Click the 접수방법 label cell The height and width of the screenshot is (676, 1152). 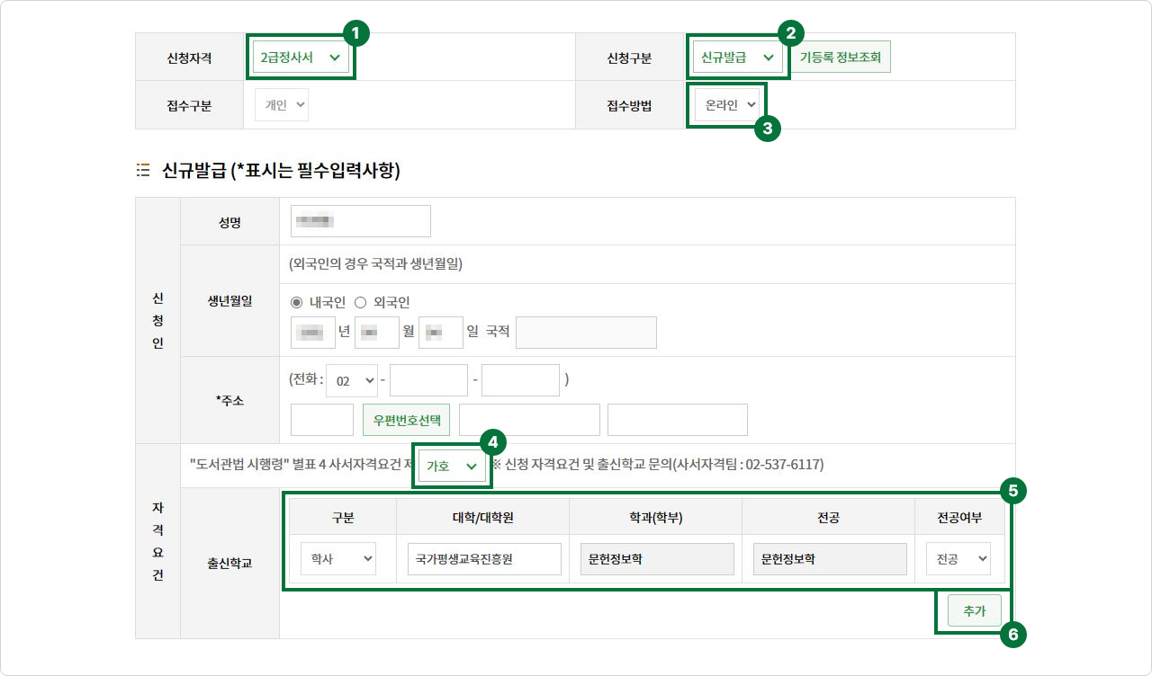pos(629,105)
